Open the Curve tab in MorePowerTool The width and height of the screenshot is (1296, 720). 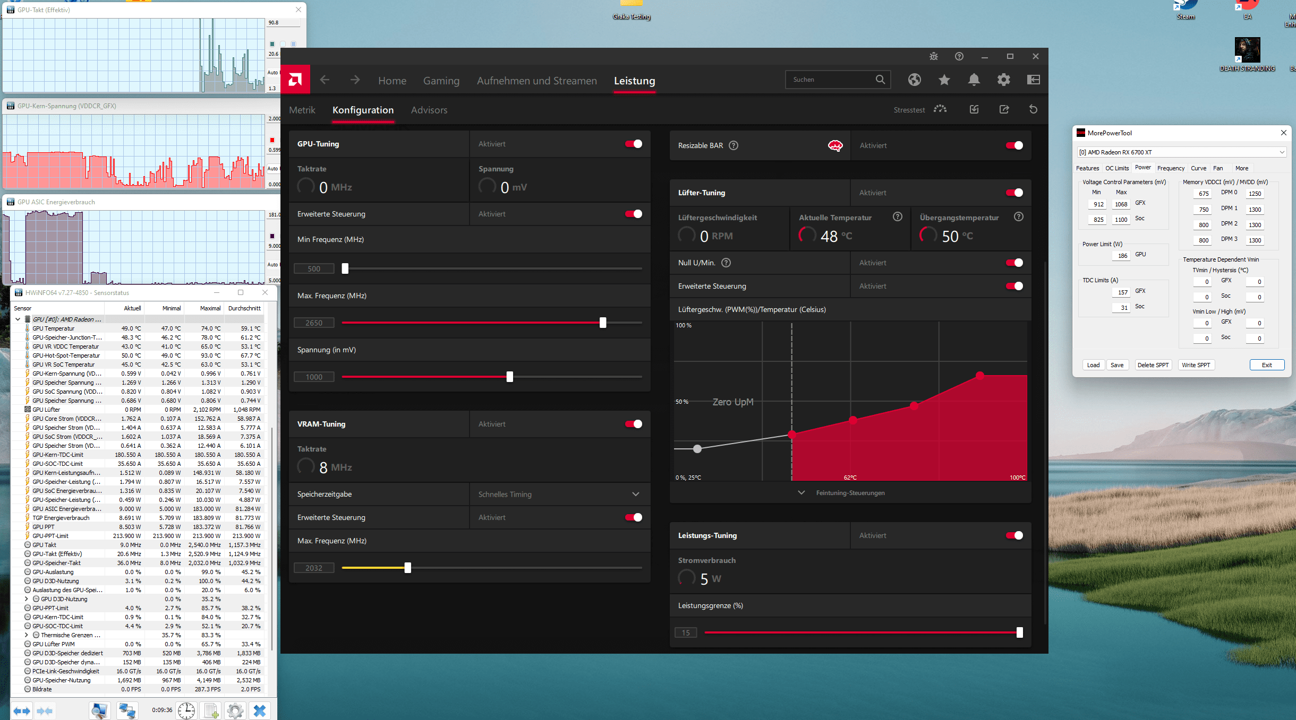pos(1198,168)
